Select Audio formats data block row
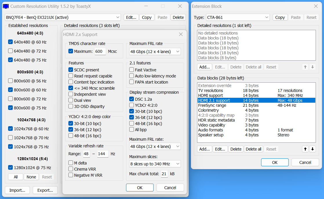Screen dimensions: 324x199 click(x=256, y=130)
